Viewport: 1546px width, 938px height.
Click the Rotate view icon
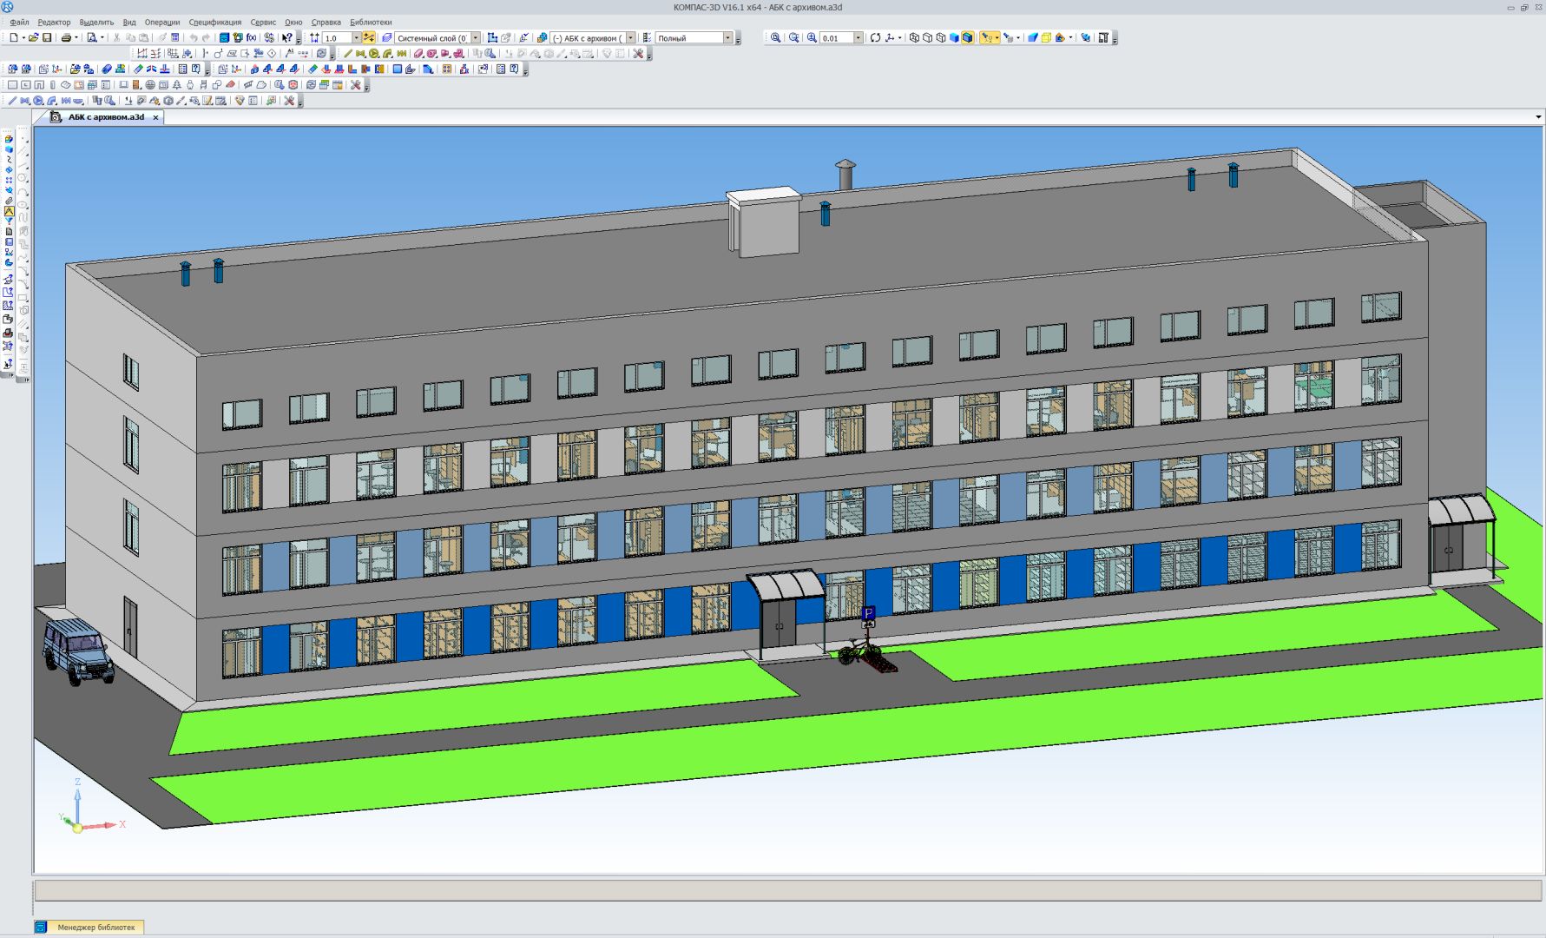[x=875, y=38]
